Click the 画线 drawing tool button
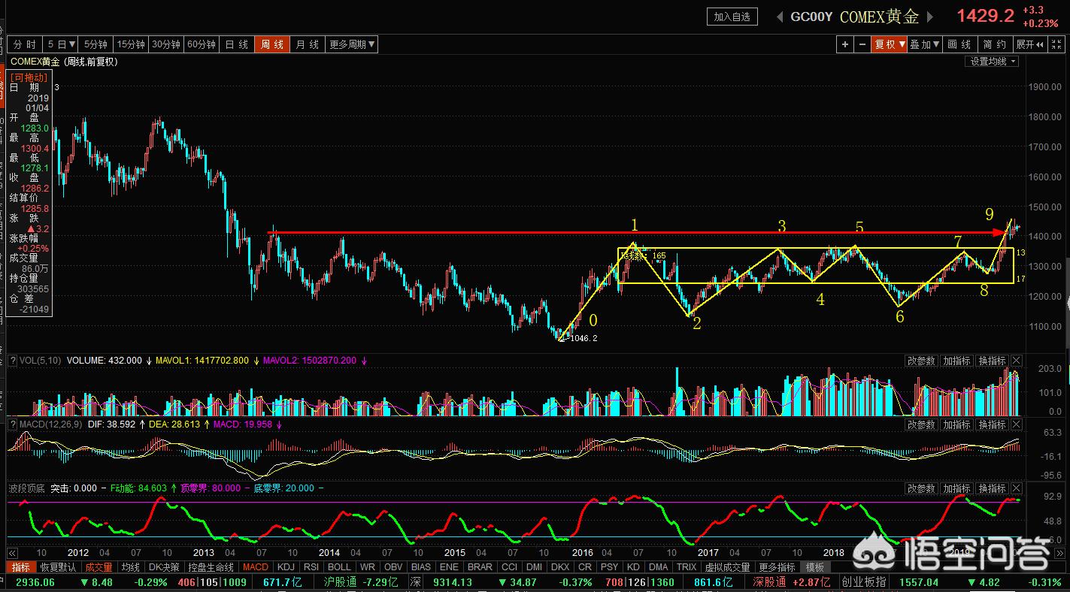Image resolution: width=1070 pixels, height=592 pixels. coord(959,44)
